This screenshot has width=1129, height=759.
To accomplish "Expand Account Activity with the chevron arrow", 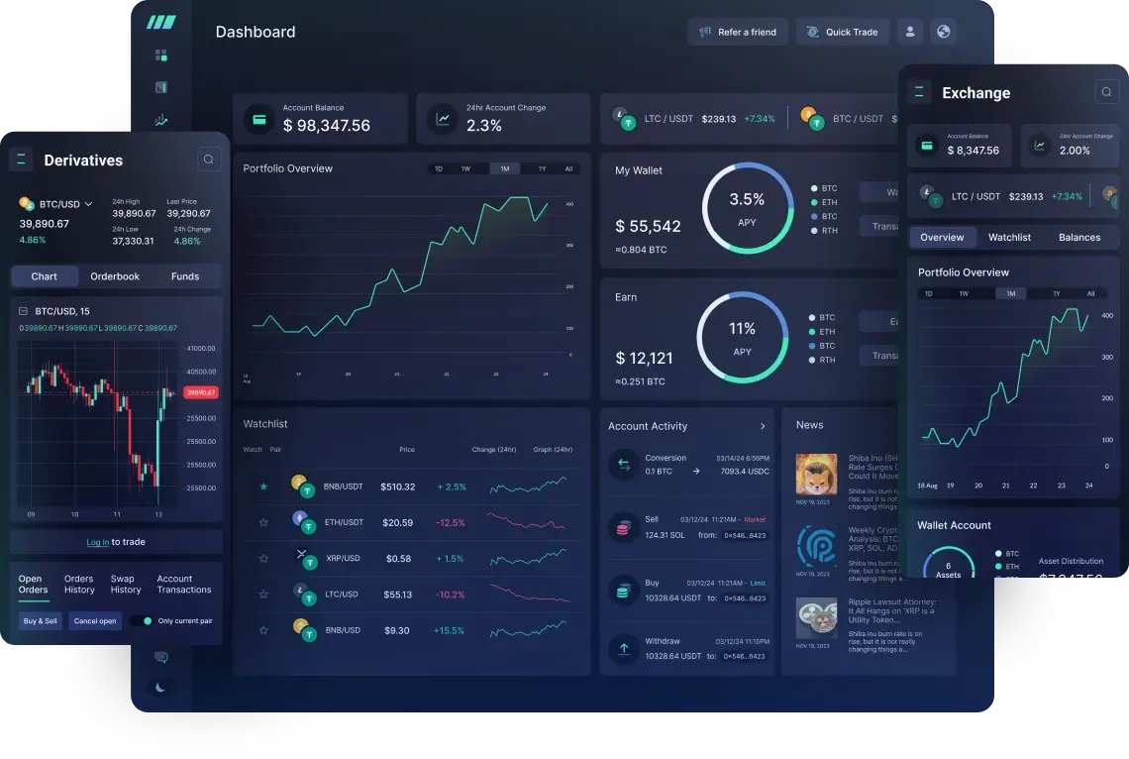I will click(x=762, y=426).
